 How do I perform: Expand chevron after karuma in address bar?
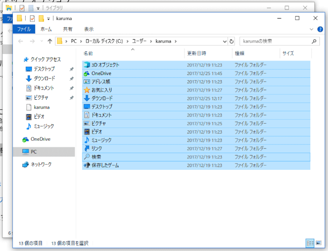[175, 41]
